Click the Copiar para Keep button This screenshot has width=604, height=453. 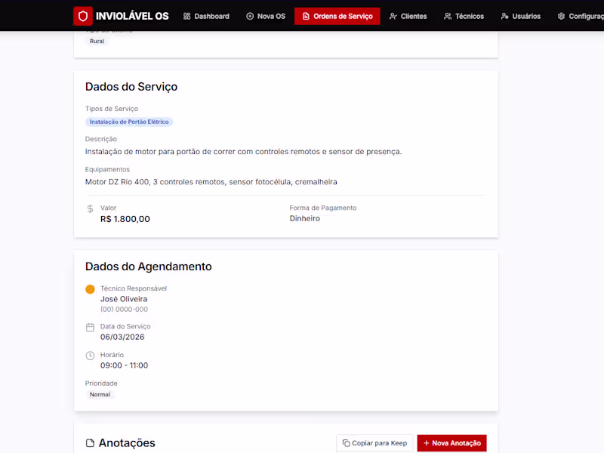pos(374,443)
